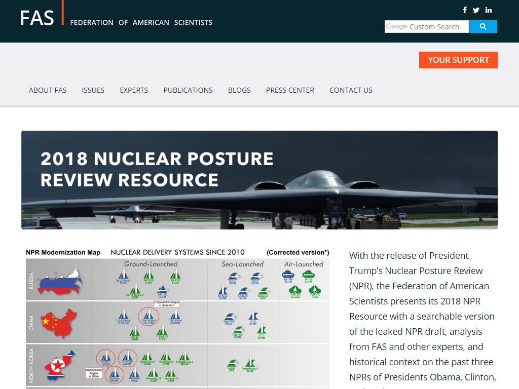Click the Russia flag map icon

tap(60, 282)
